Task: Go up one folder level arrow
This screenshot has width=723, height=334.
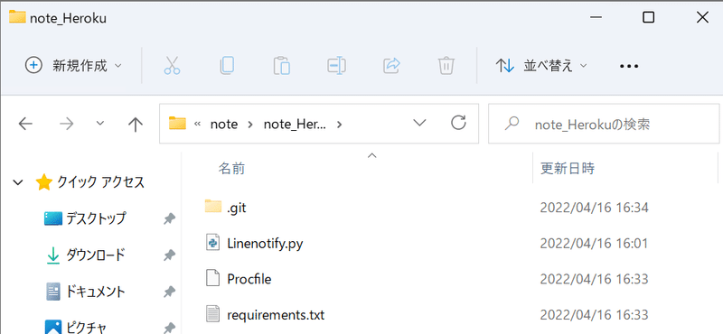Action: tap(135, 124)
